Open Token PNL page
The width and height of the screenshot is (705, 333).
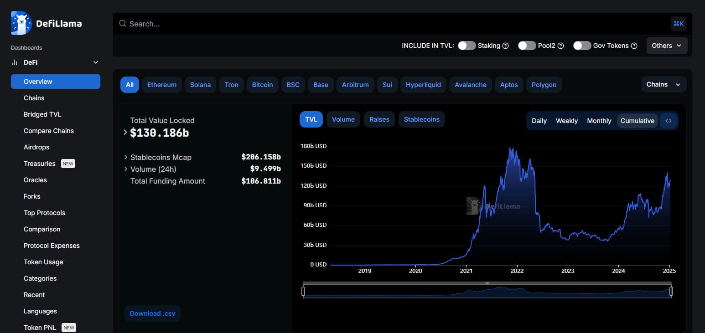point(56,328)
